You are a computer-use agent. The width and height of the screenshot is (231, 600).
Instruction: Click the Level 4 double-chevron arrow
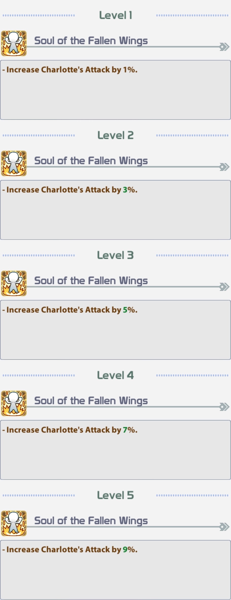(x=224, y=407)
